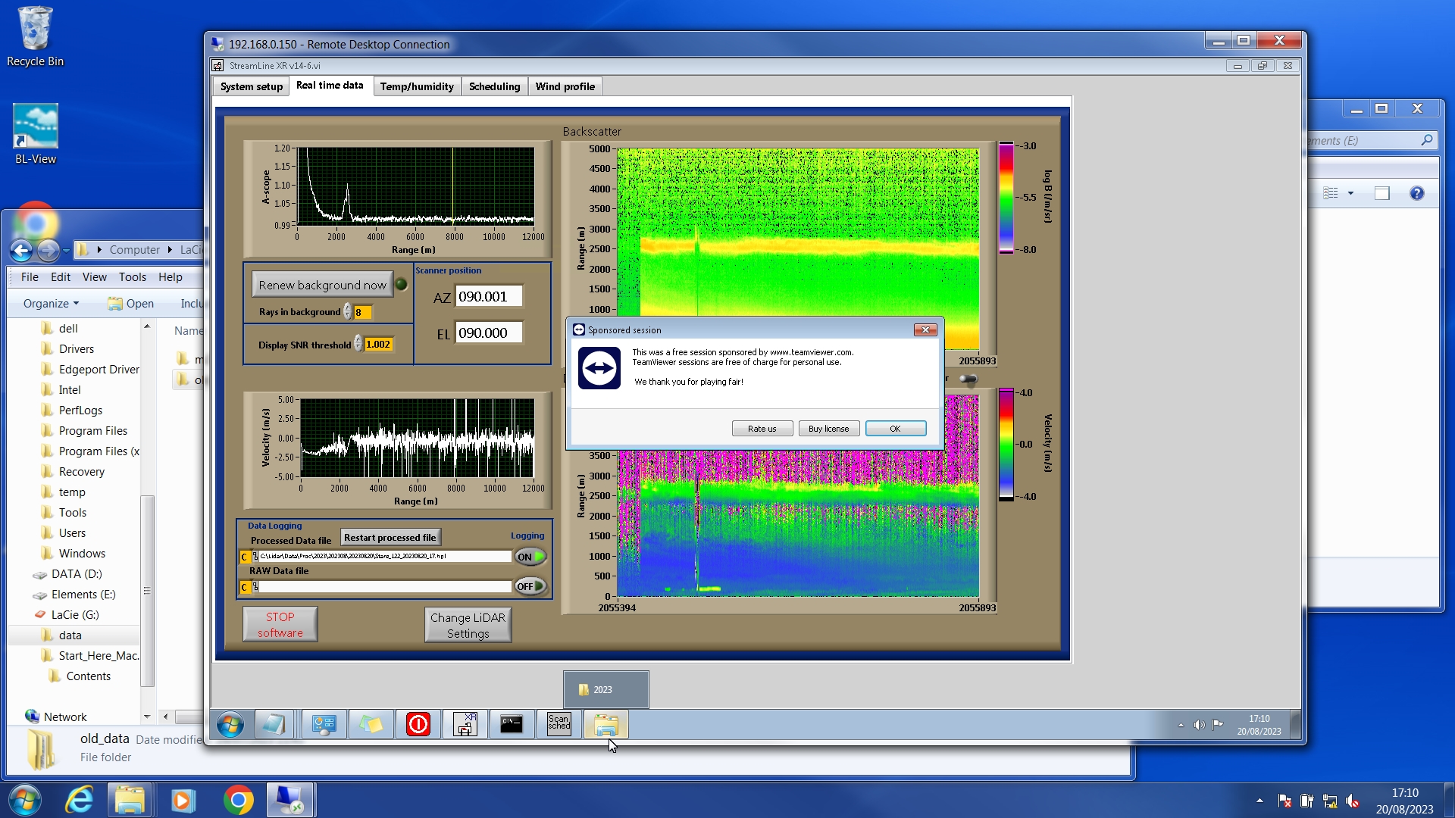Flip small switch above velocity colorbar
The image size is (1455, 818).
(968, 379)
